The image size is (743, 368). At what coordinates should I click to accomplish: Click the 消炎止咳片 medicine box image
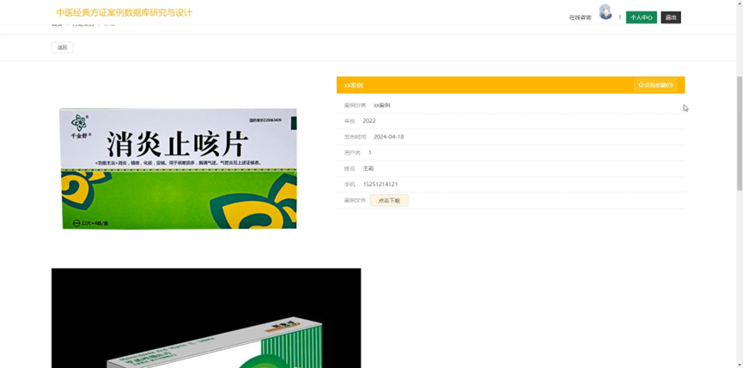click(179, 168)
